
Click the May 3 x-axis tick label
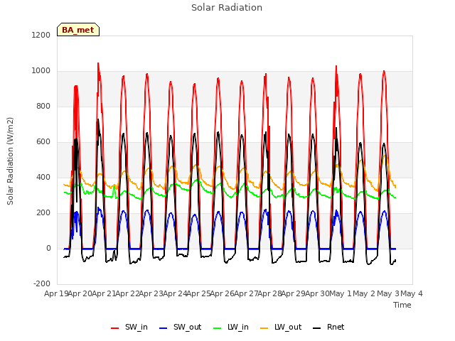(x=388, y=293)
